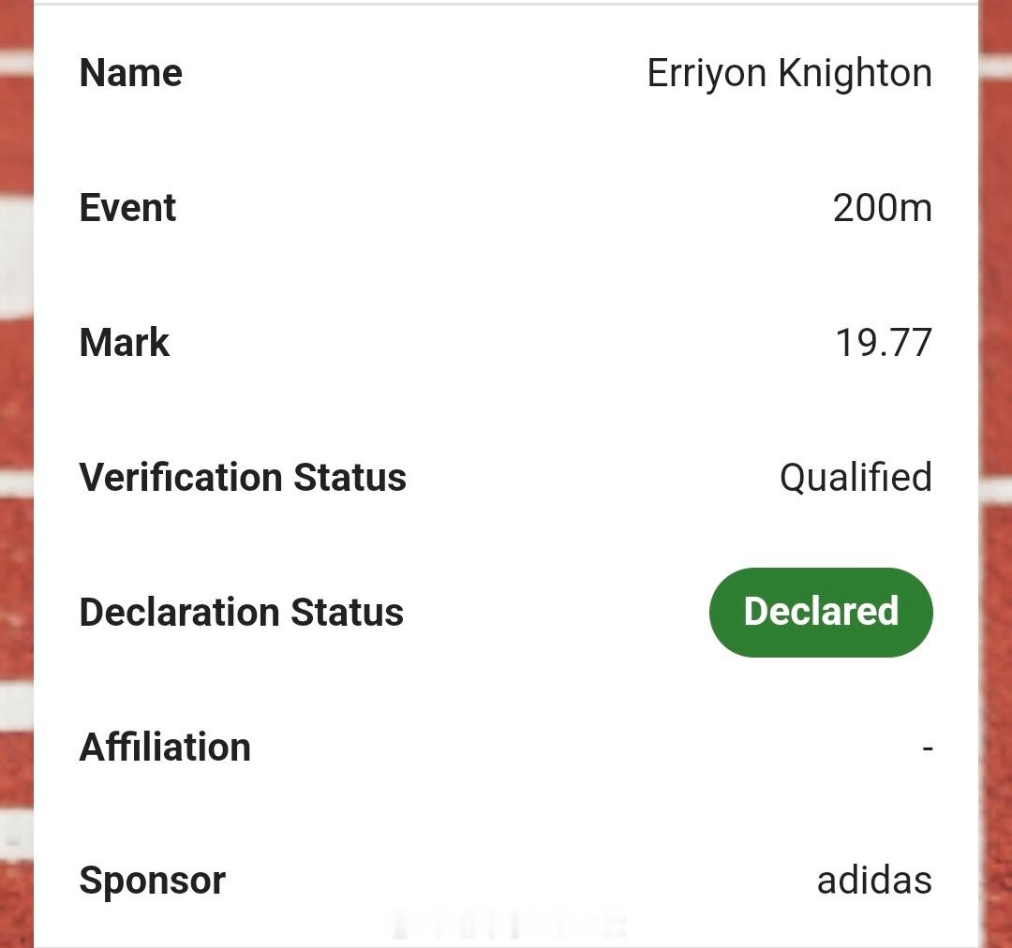Click the Mark row label
1012x948 pixels.
pyautogui.click(x=124, y=342)
